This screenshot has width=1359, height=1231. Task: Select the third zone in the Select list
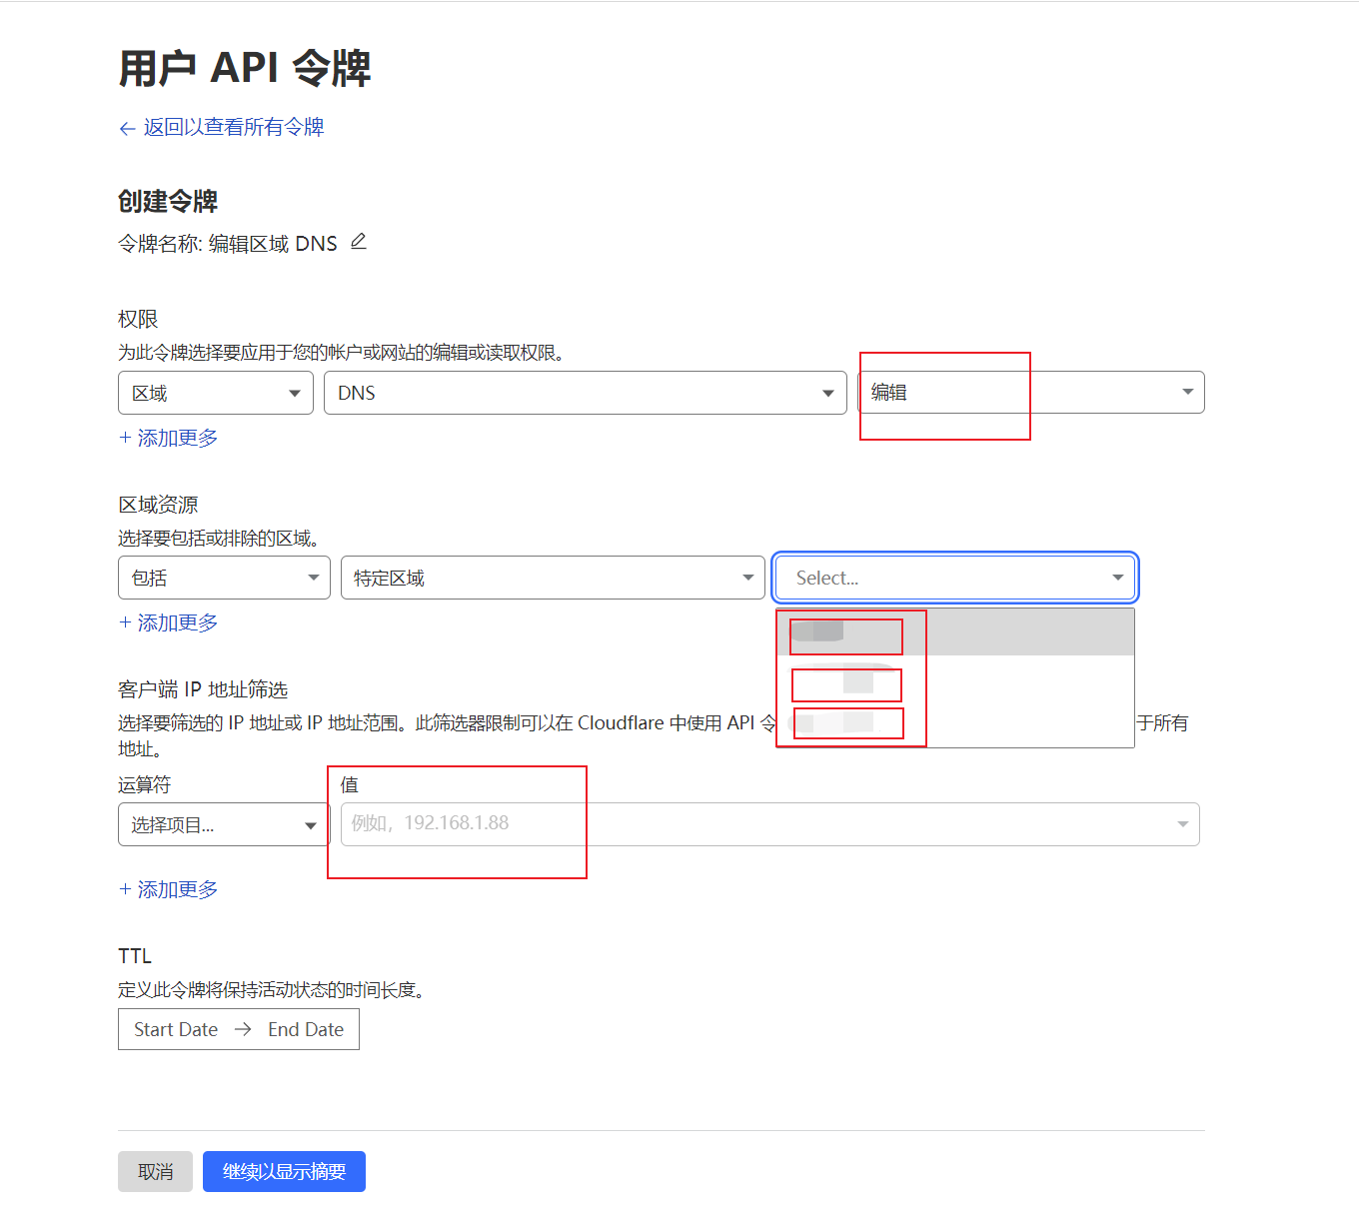pos(847,722)
